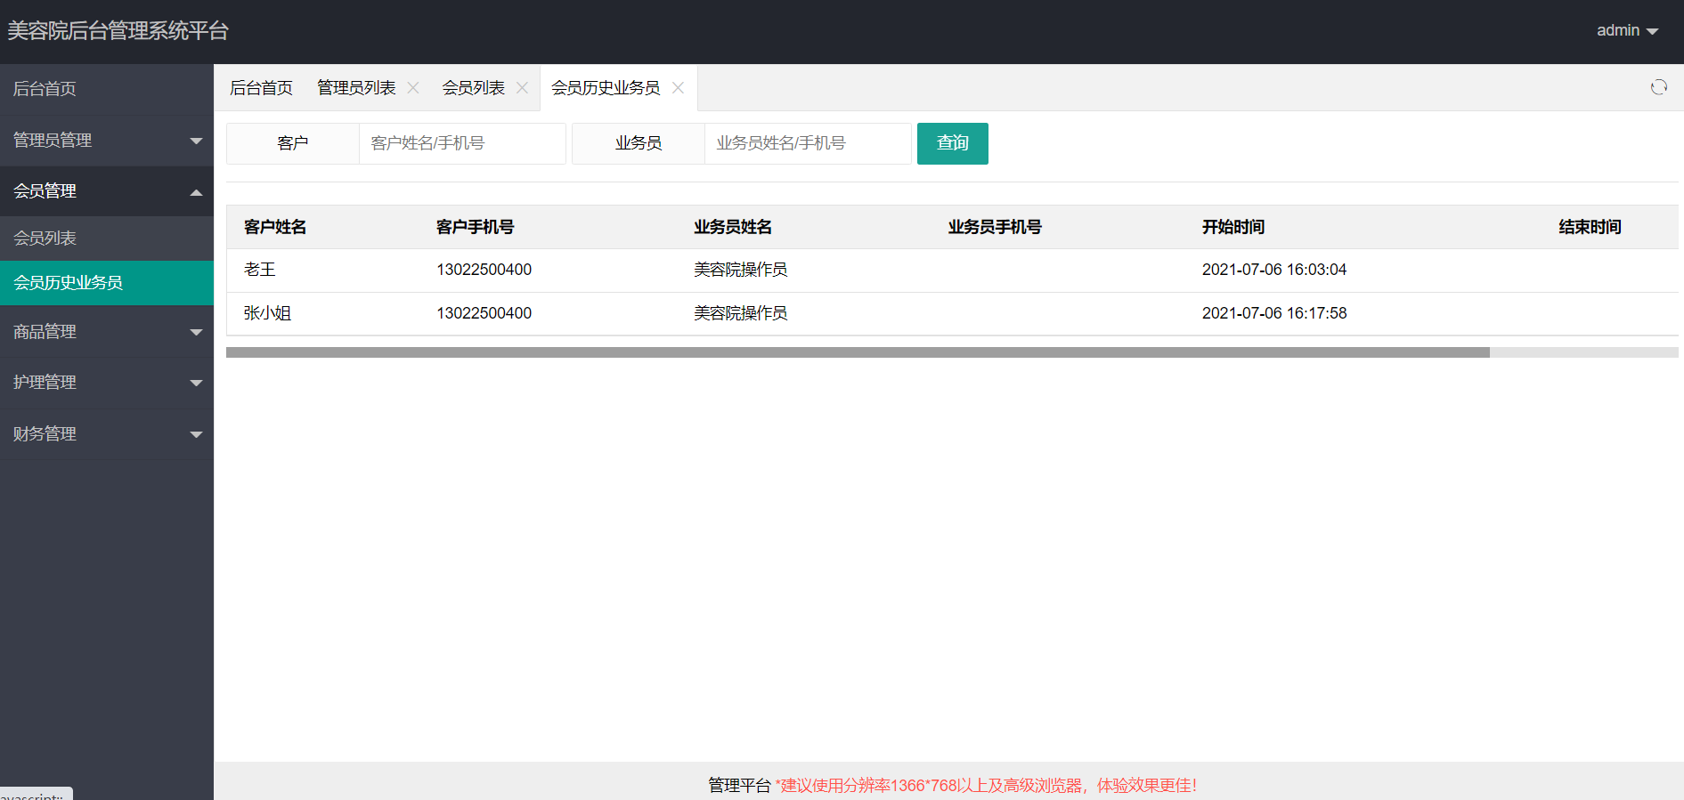Open the admin user dropdown

pyautogui.click(x=1627, y=30)
